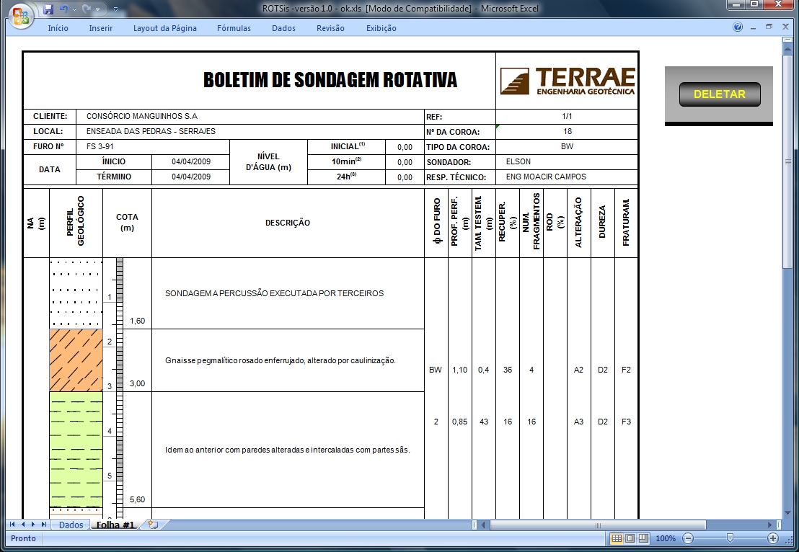Open the Undo history dropdown arrow

pyautogui.click(x=74, y=9)
